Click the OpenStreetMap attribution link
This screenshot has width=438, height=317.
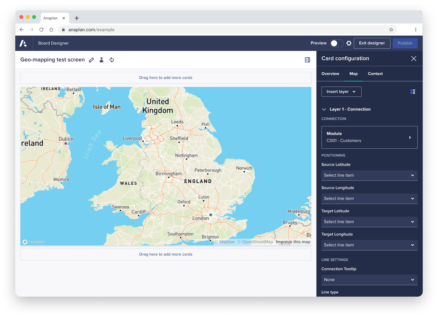click(256, 242)
